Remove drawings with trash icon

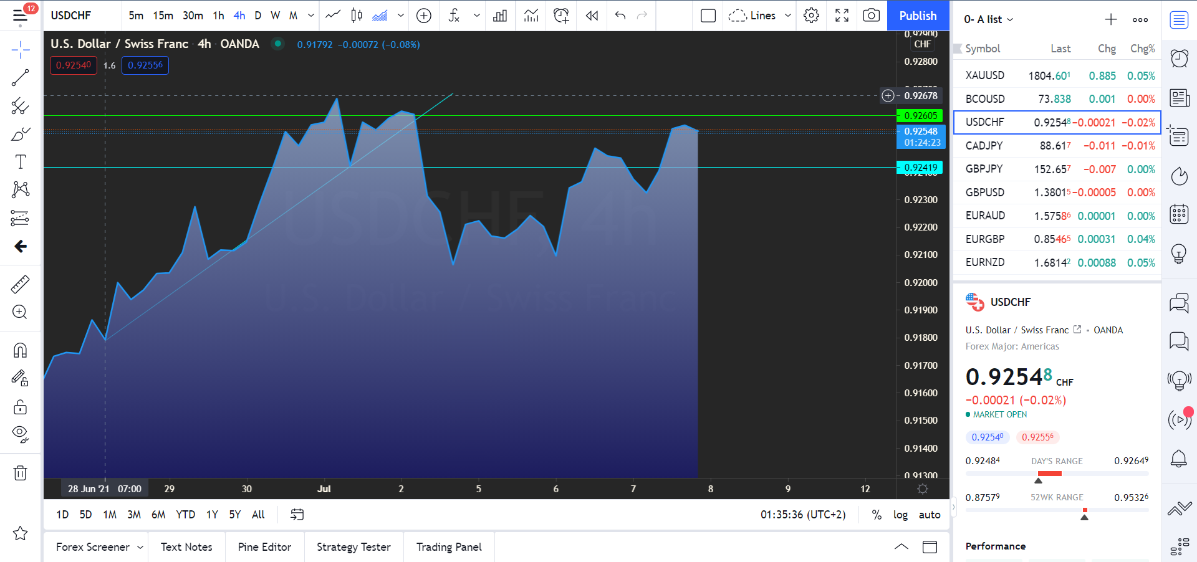click(20, 473)
